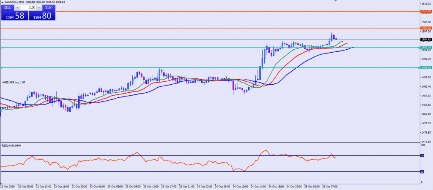This screenshot has width=433, height=190.
Task: Increase lot volume with up arrow
Action: click(39, 8)
